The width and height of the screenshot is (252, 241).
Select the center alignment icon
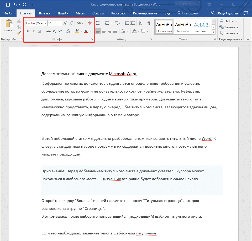pyautogui.click(x=103, y=31)
